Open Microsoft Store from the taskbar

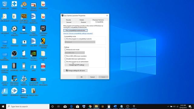(x=78, y=106)
